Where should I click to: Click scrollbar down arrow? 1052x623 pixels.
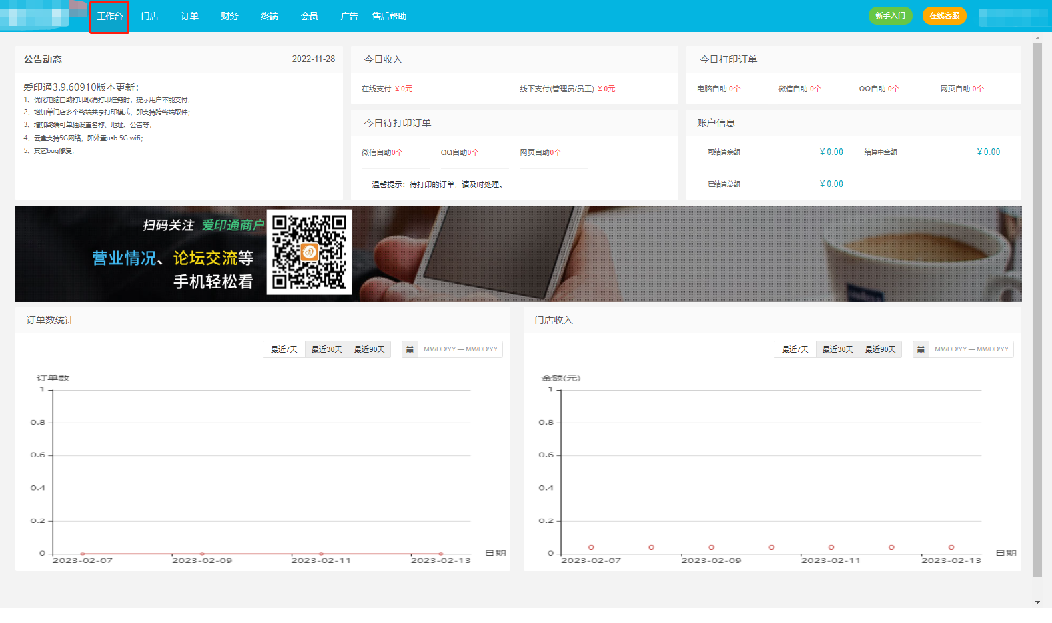[1037, 602]
